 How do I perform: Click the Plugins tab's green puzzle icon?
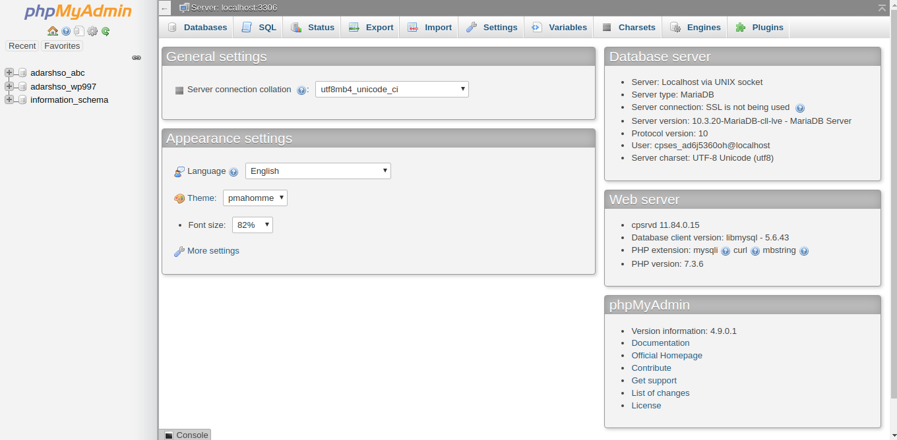[740, 27]
